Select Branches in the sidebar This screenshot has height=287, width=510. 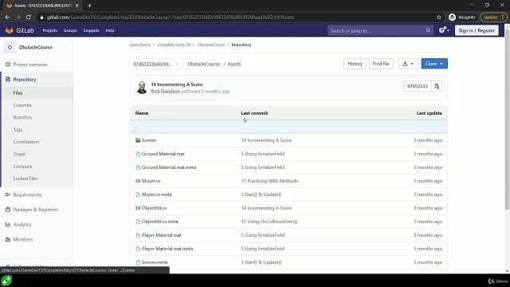pos(22,117)
